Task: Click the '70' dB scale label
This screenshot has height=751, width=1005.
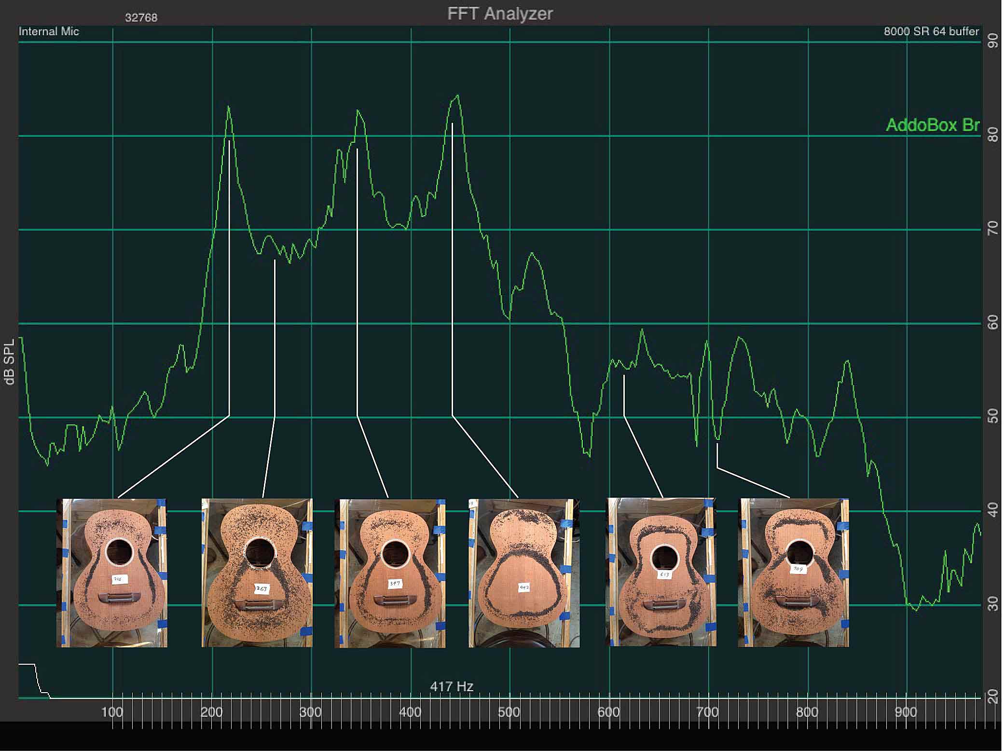Action: (993, 229)
